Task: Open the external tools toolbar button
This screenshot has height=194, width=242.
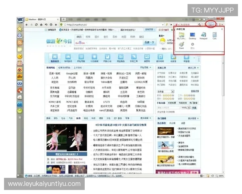Action: [211, 24]
